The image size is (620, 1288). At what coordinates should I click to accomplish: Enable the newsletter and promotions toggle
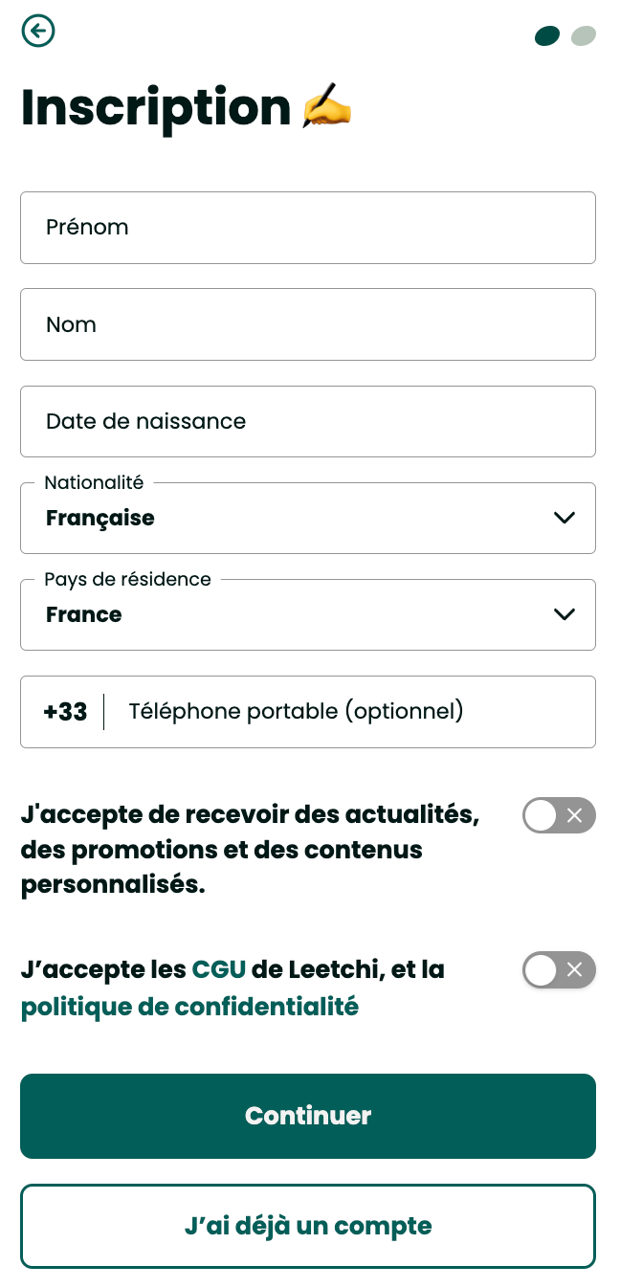(559, 815)
